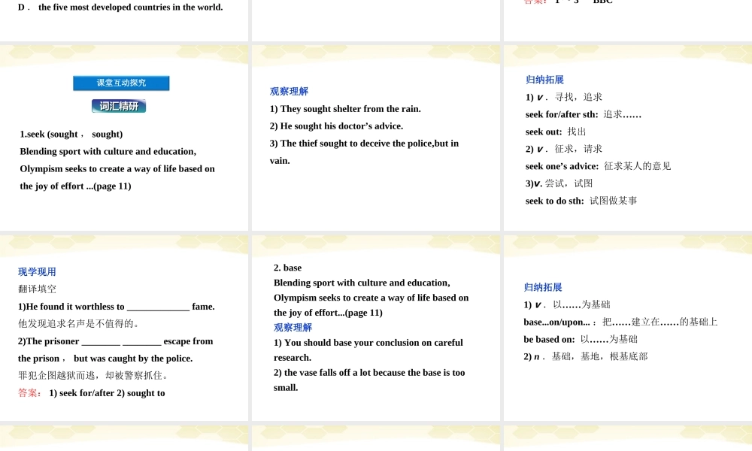Screen dimensions: 752x451
Task: Click the 观察理解 heading on the base slide
Action: click(x=293, y=327)
